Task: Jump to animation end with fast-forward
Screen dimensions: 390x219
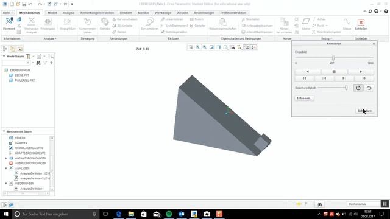Action: point(364,78)
